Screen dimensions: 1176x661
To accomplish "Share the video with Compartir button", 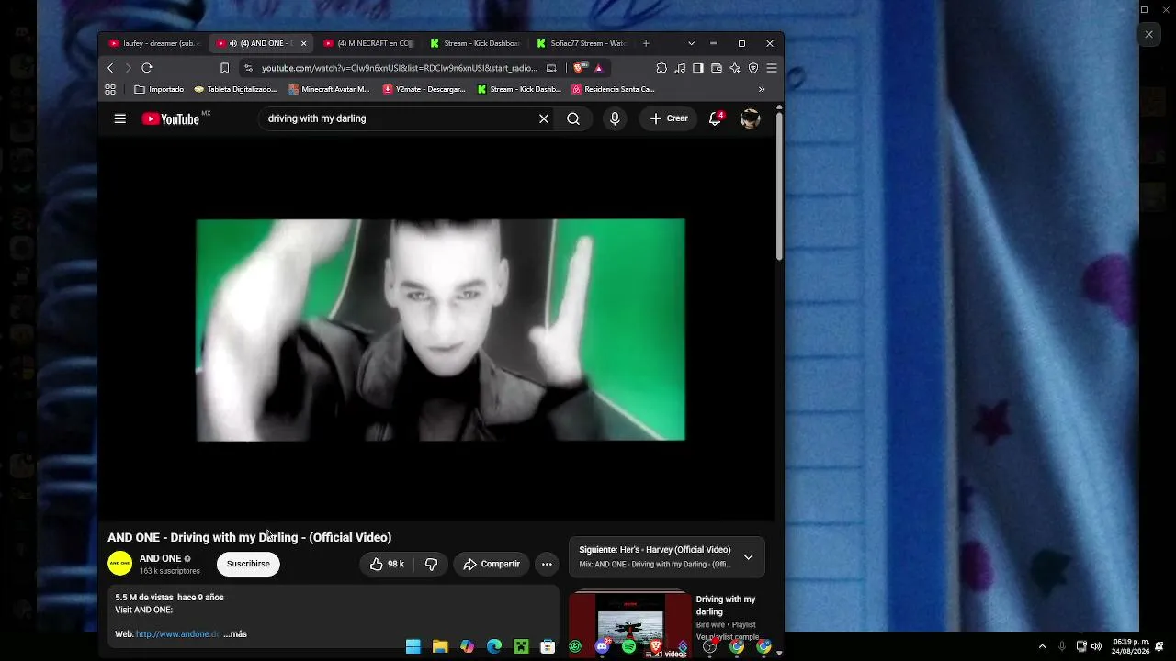I will 492,564.
